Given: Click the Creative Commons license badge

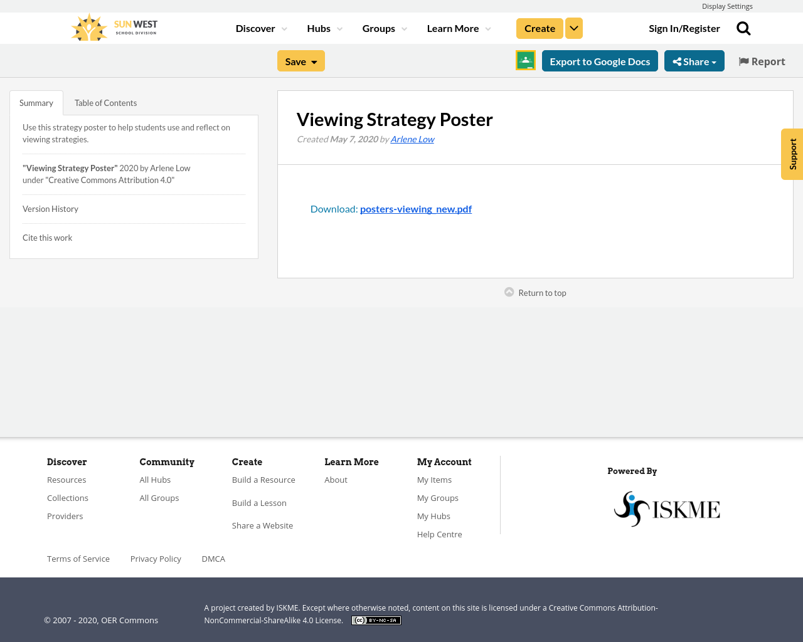Looking at the screenshot, I should coord(376,619).
